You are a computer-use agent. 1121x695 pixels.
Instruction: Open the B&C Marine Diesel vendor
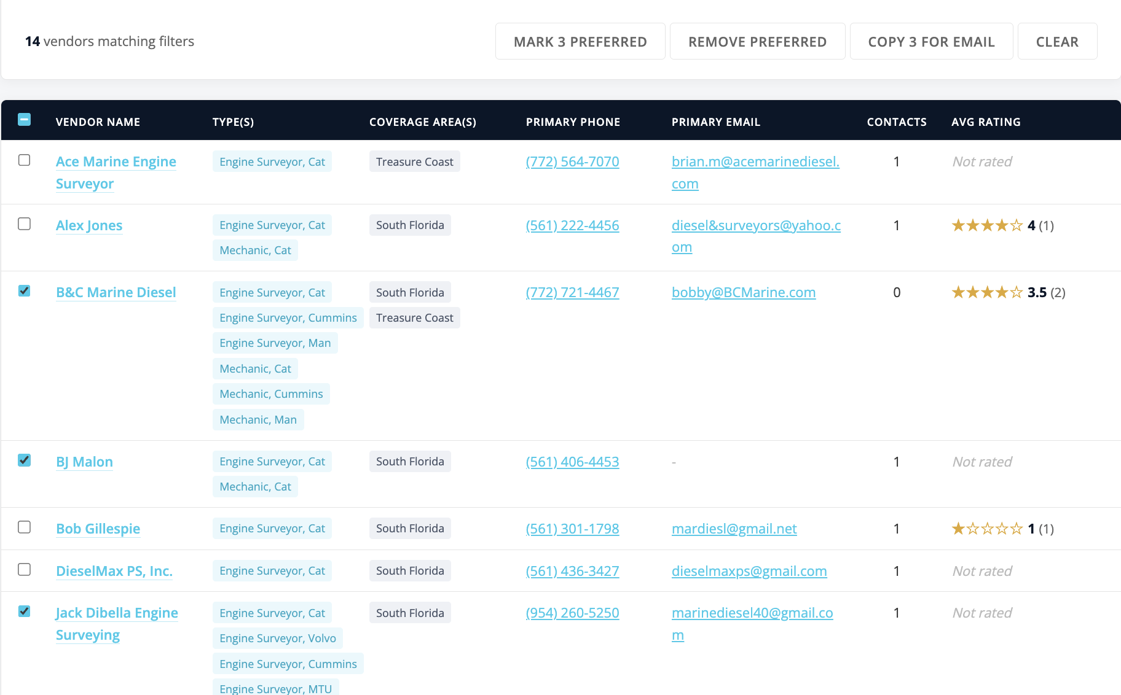116,292
